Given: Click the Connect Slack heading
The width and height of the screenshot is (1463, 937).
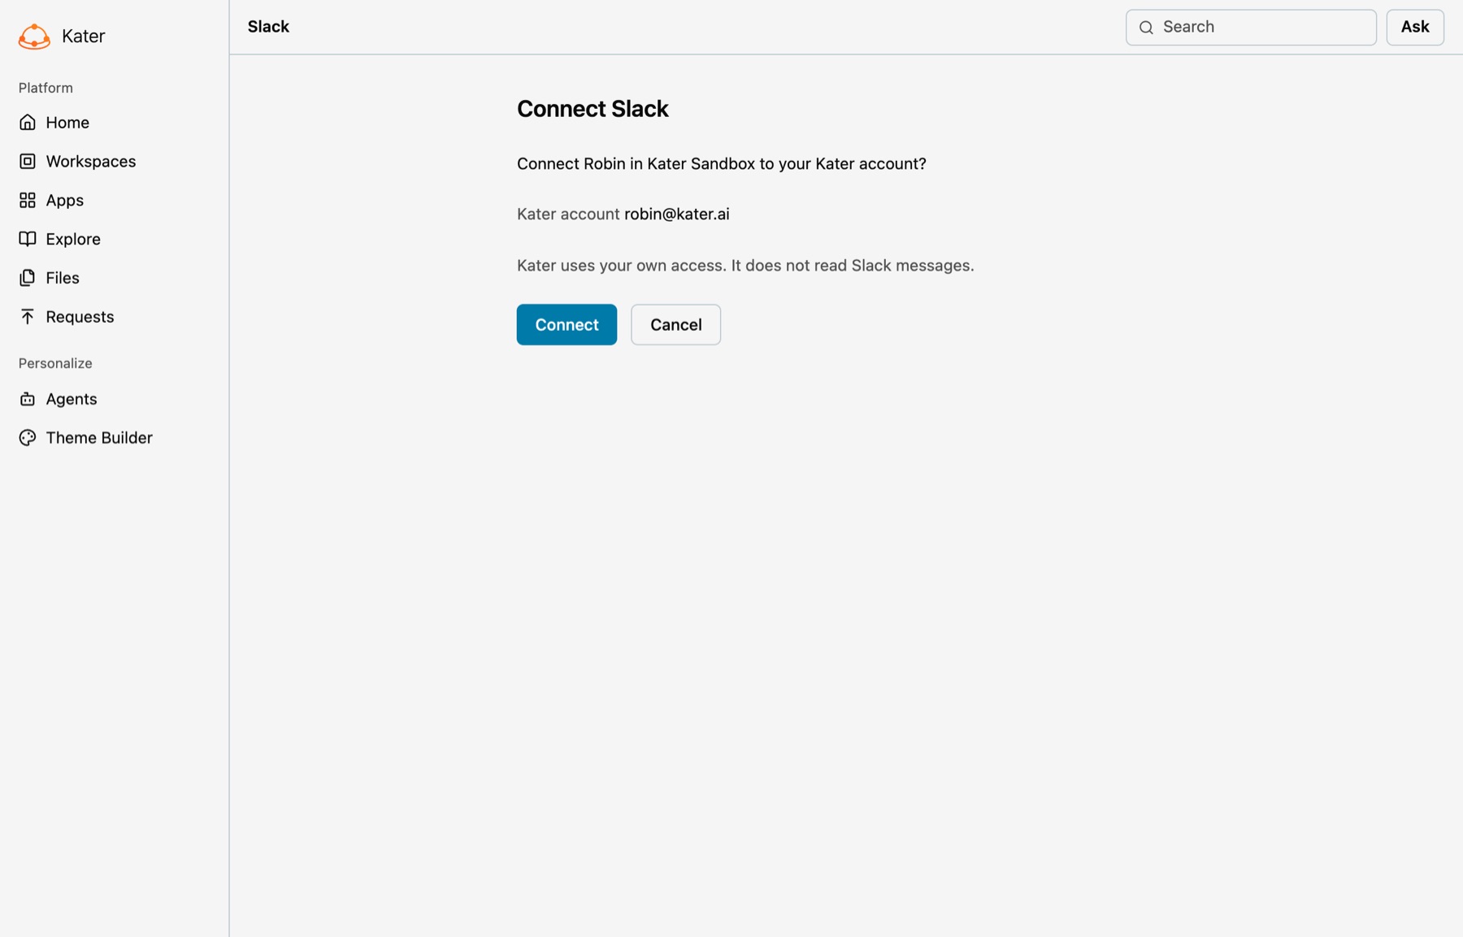Looking at the screenshot, I should click(593, 108).
